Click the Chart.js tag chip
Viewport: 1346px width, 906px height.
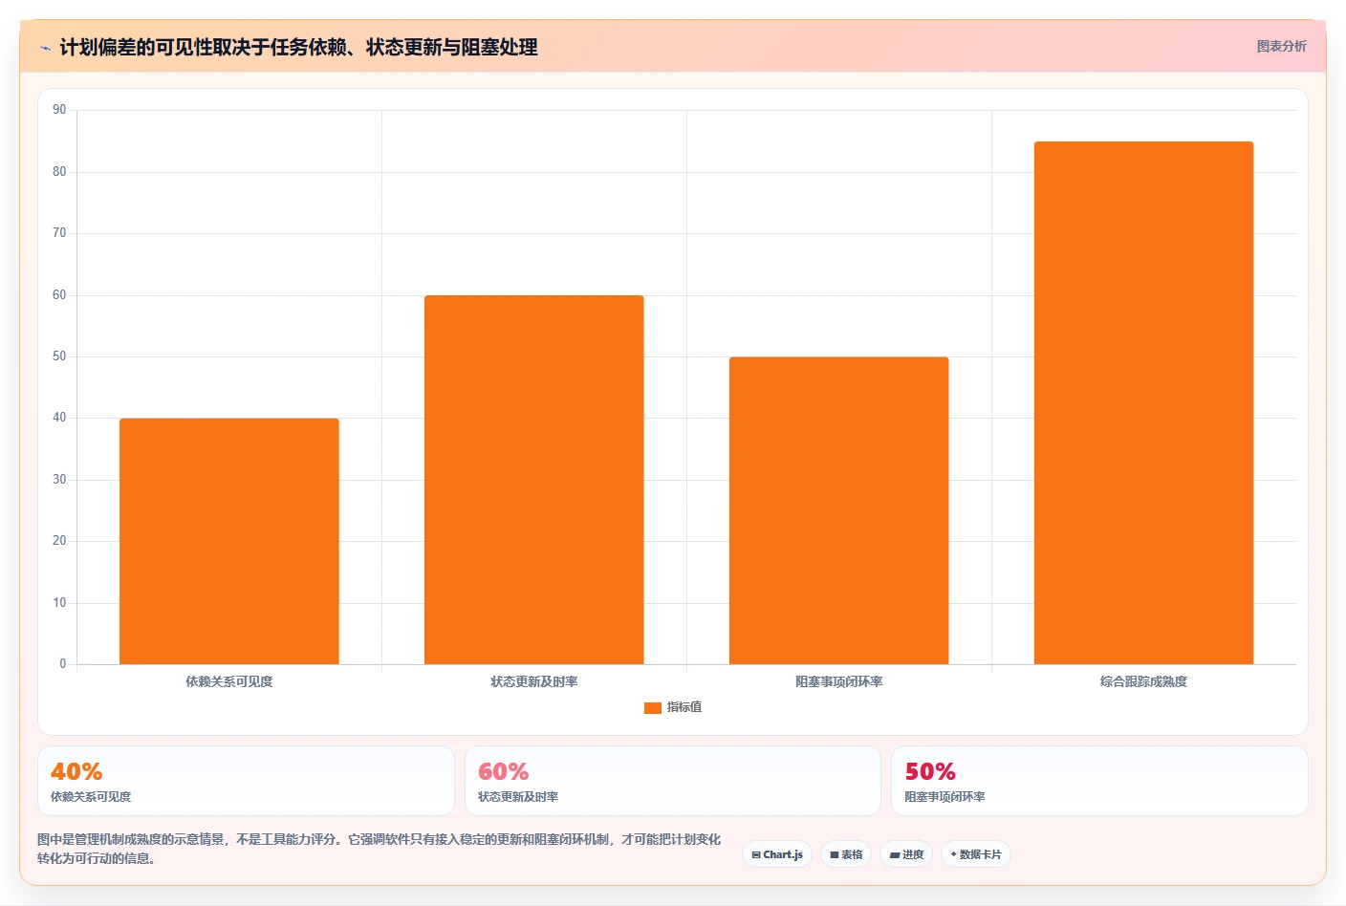pos(777,854)
